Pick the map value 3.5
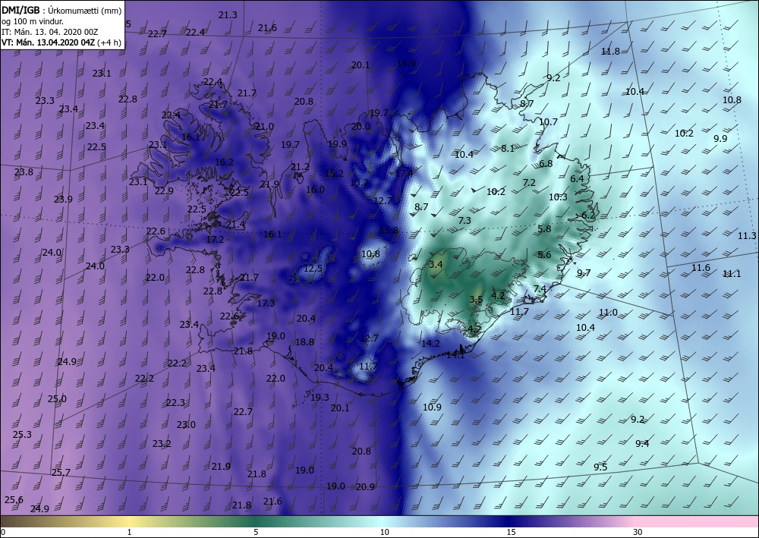Viewport: 759px width, 538px height. [x=476, y=300]
